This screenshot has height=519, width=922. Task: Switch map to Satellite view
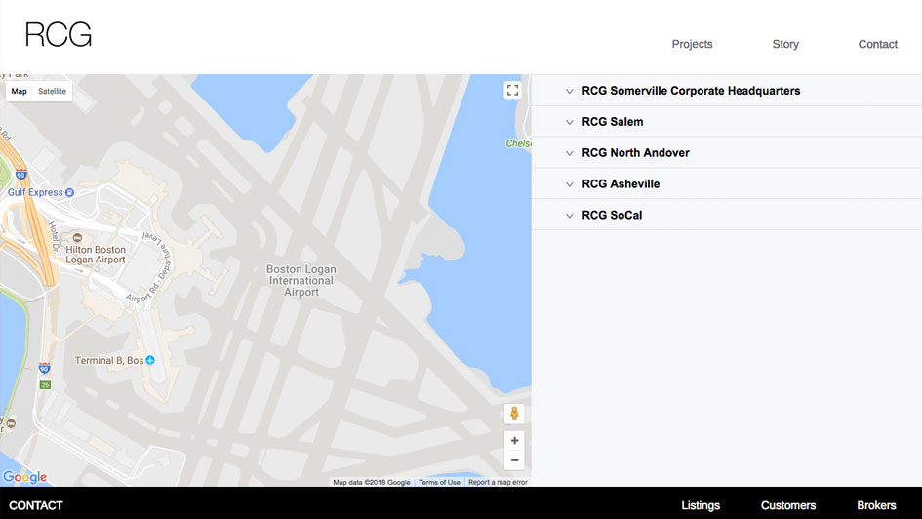[53, 91]
